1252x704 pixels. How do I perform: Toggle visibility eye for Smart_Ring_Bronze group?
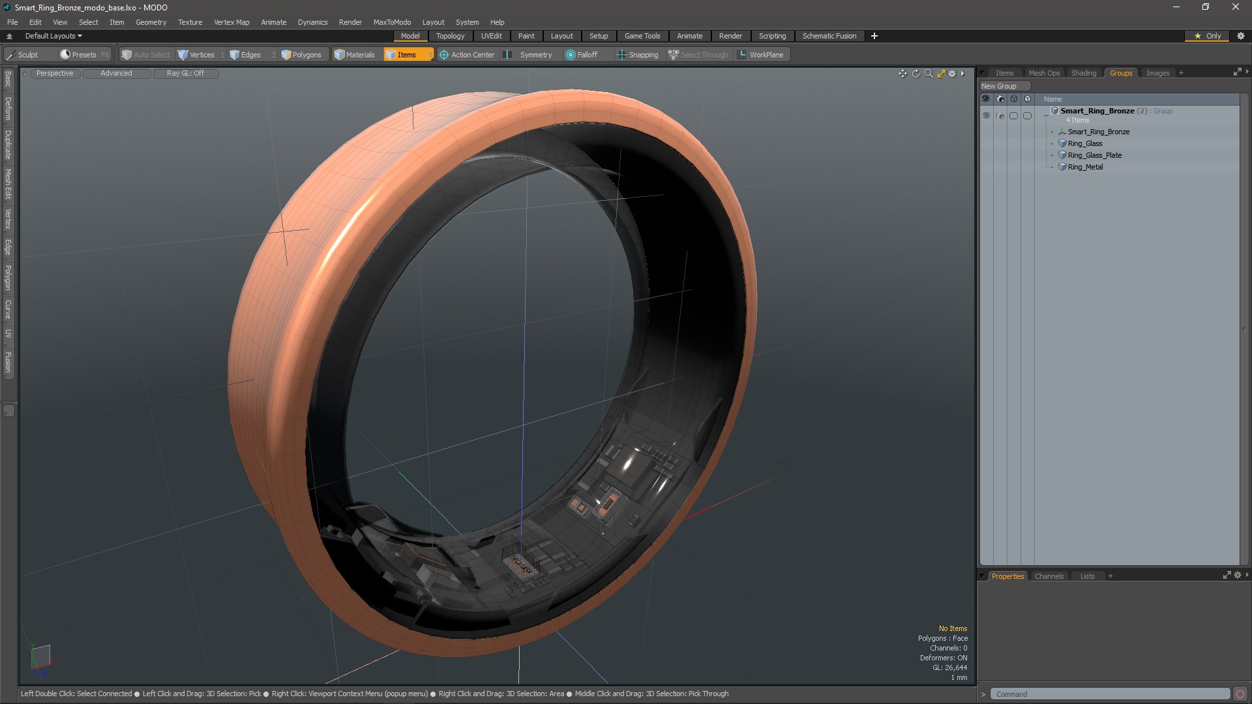click(986, 115)
